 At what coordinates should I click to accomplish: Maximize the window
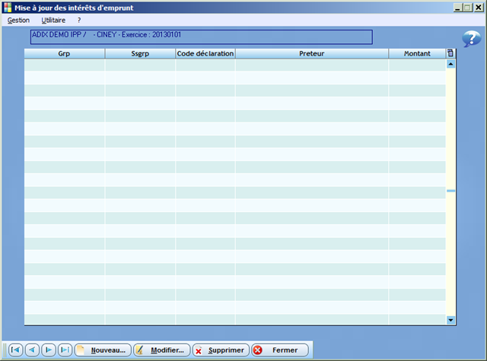[x=468, y=8]
